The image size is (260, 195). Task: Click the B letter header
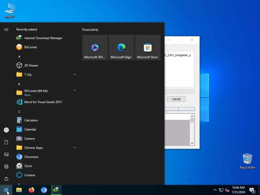click(19, 84)
